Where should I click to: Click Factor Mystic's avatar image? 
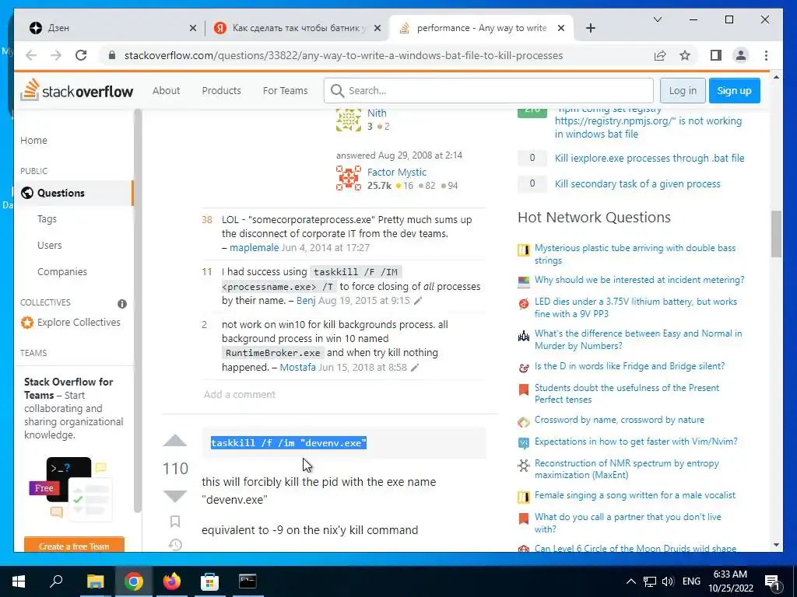(x=348, y=178)
